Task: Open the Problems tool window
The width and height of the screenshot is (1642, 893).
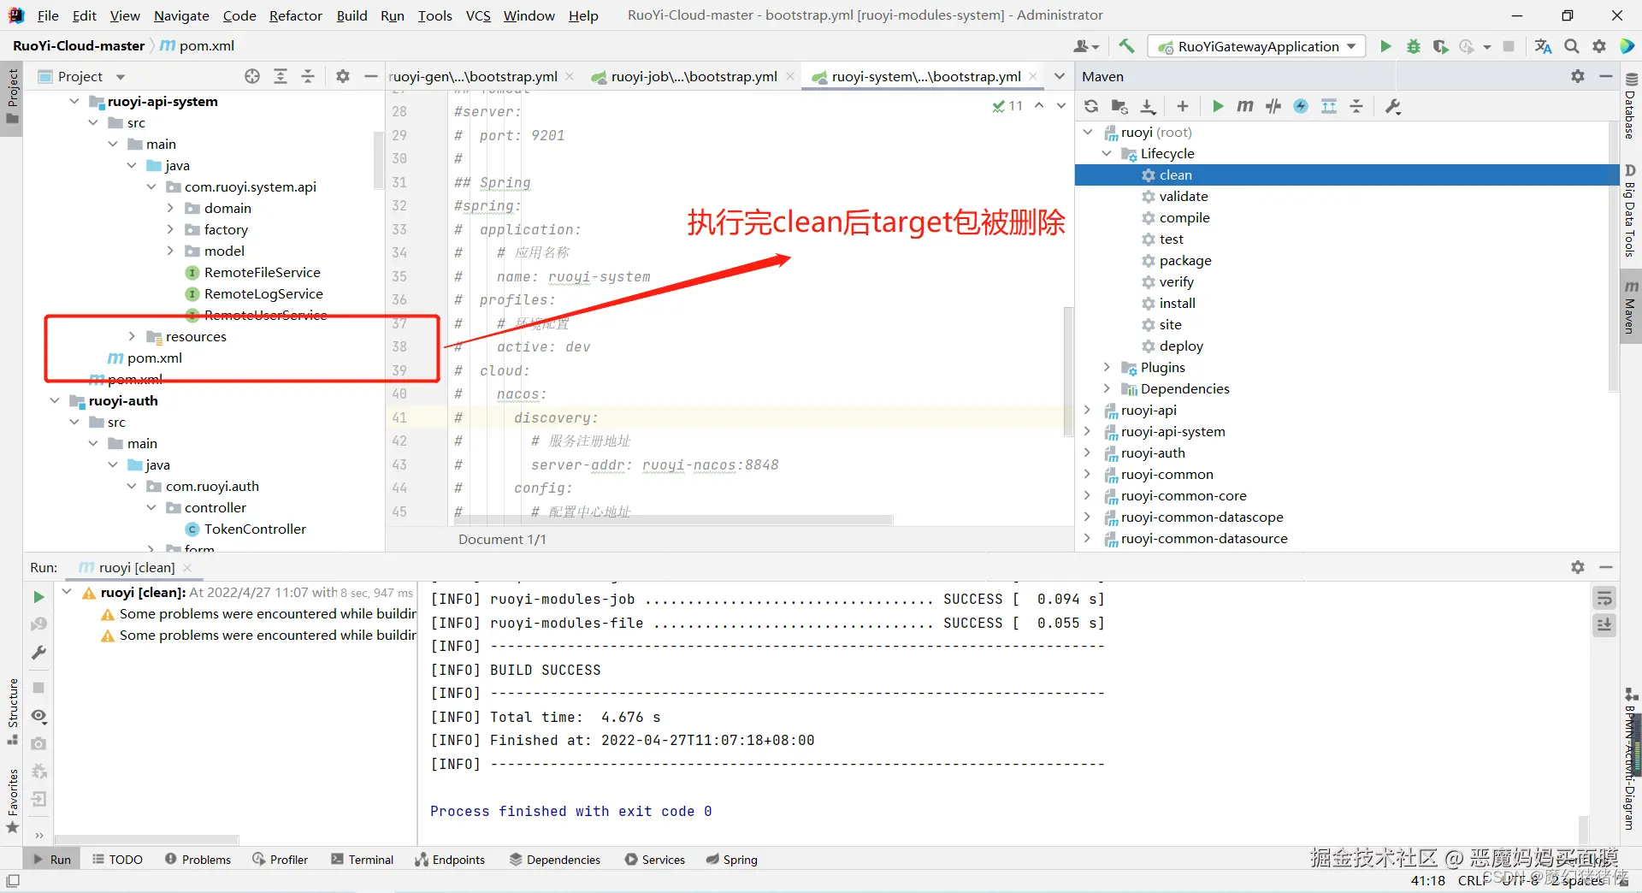Action: point(198,860)
